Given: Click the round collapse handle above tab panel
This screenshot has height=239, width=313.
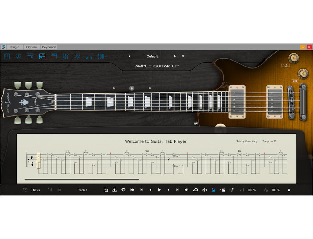Looking at the screenshot, I should click(x=220, y=129).
